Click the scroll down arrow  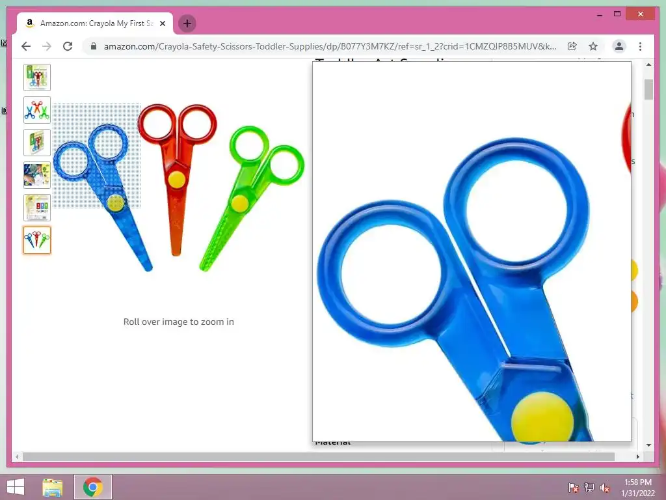coord(648,445)
